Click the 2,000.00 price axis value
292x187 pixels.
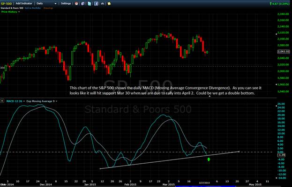click(284, 71)
